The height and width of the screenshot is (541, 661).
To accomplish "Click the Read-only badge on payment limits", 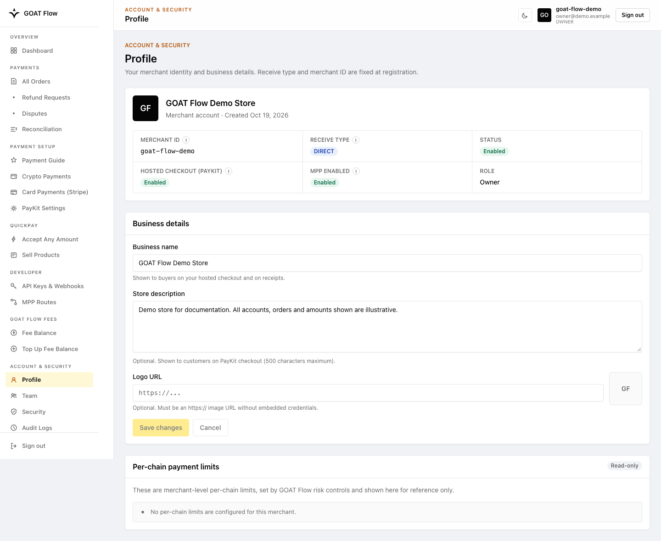I will 624,466.
